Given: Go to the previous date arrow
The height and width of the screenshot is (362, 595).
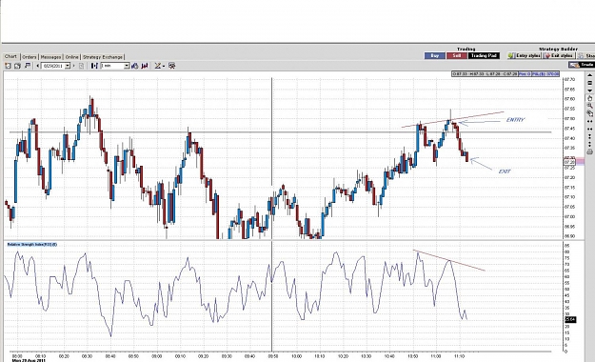Looking at the screenshot, I should click(x=37, y=66).
